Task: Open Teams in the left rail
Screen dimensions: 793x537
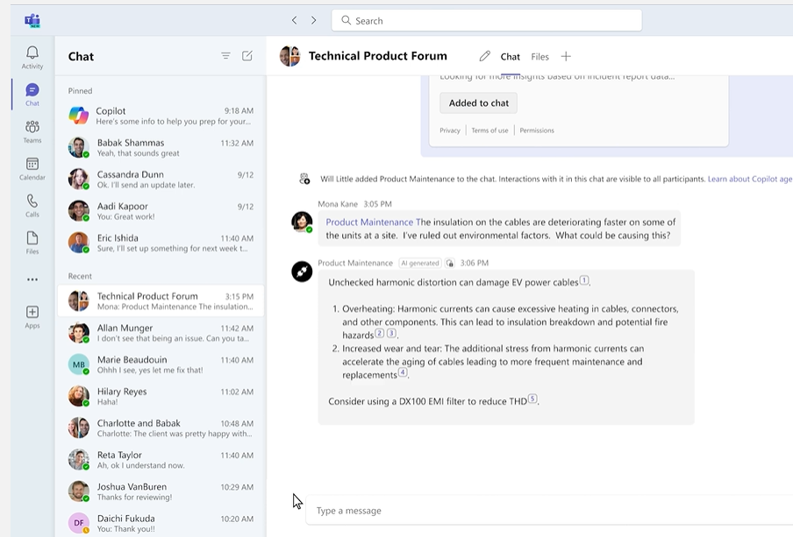Action: click(32, 131)
